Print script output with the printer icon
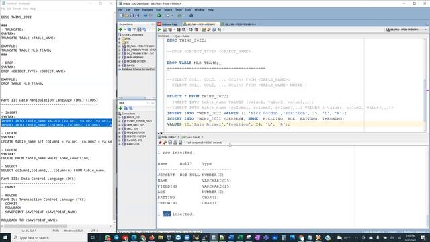Image resolution: width=430 pixels, height=242 pixels. point(175,143)
